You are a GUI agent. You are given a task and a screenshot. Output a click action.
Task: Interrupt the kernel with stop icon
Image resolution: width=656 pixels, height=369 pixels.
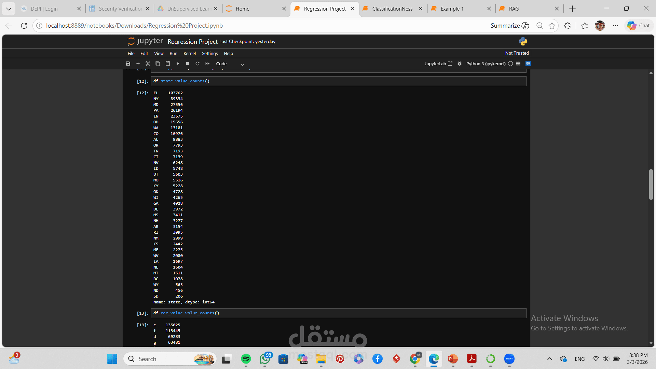pos(188,64)
